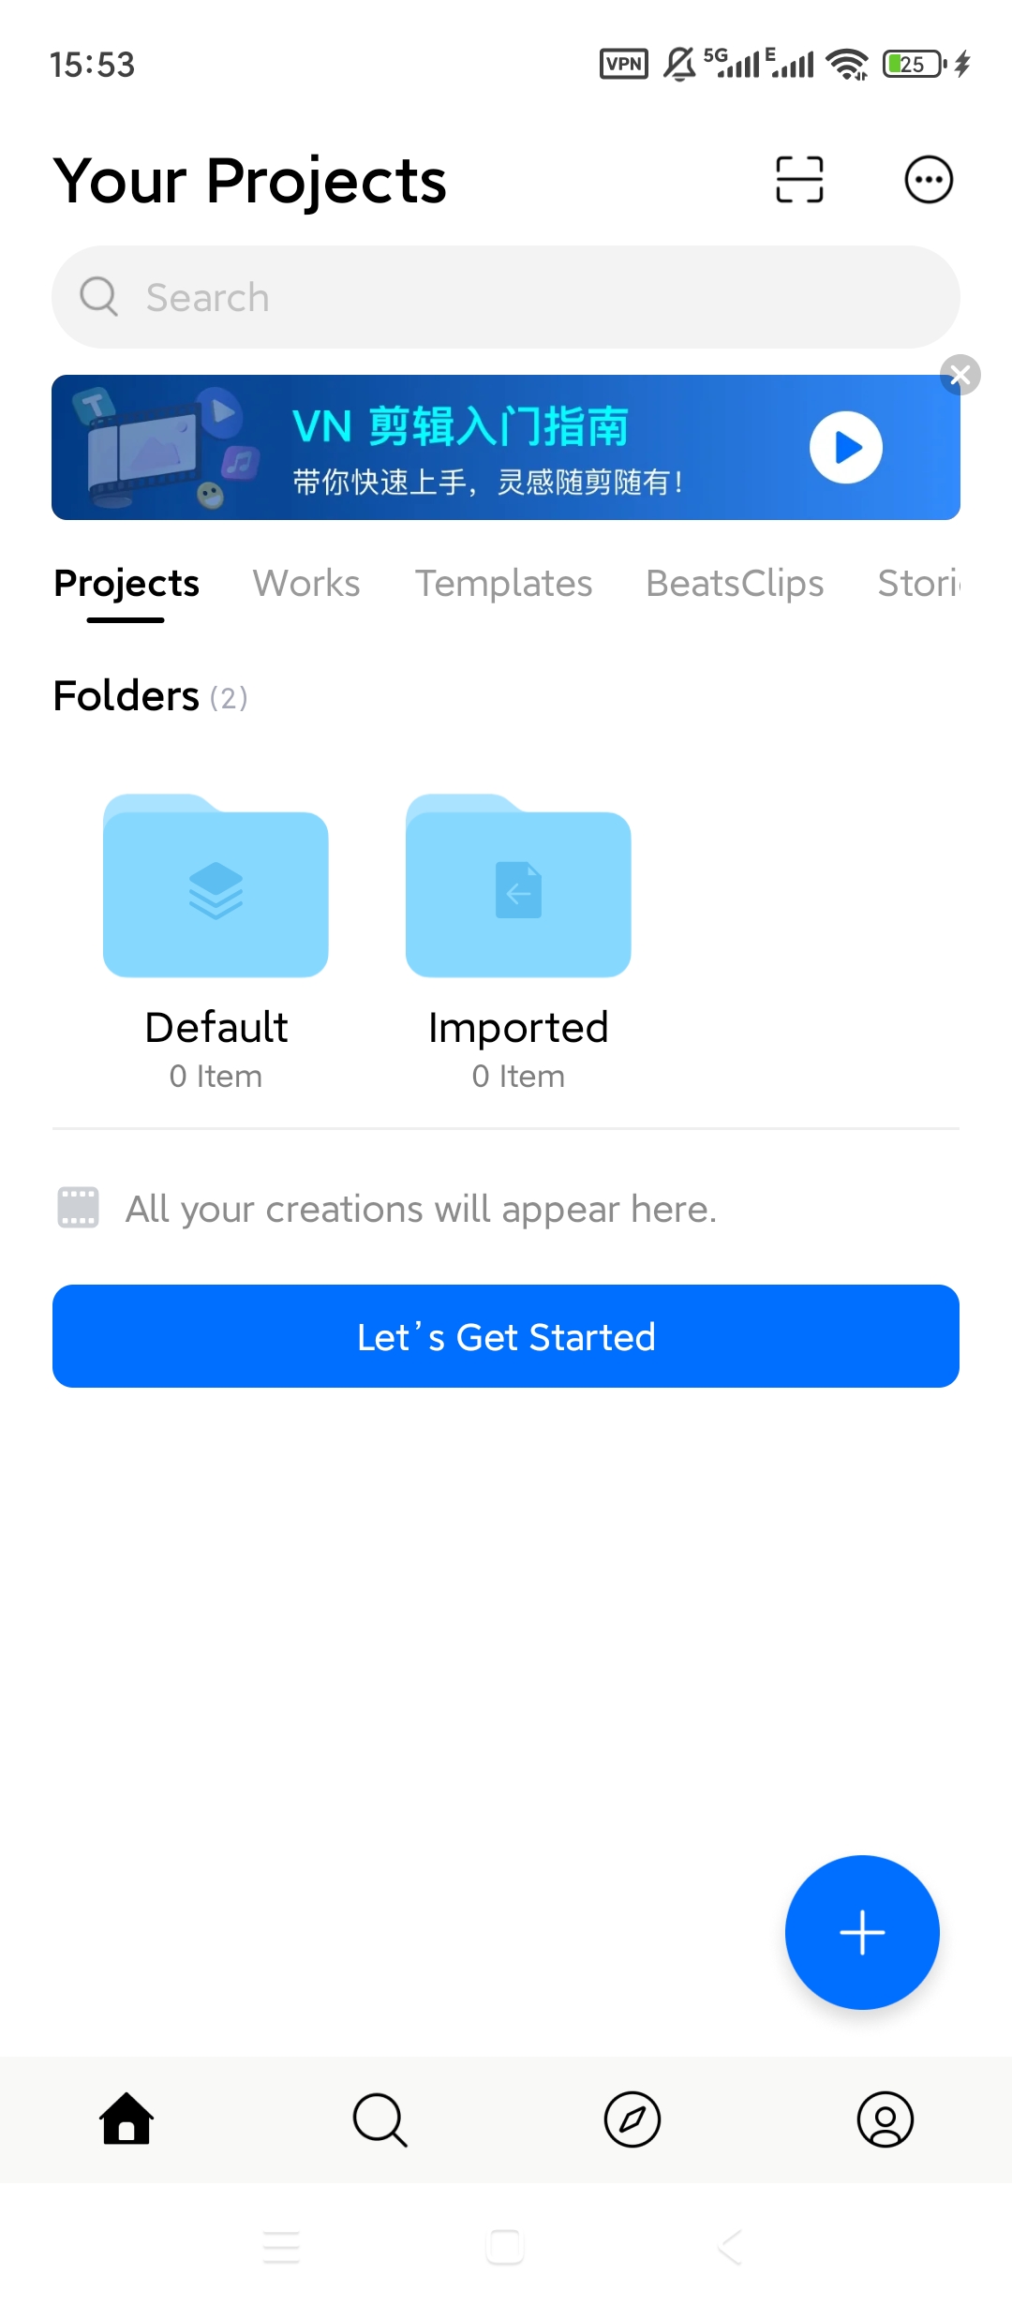Screen dimensions: 1012x2305
Task: Tap the blue plus new project button
Action: 861,1932
